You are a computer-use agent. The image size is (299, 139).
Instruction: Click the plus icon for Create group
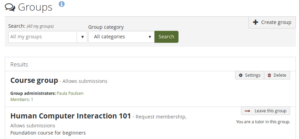tap(255, 22)
